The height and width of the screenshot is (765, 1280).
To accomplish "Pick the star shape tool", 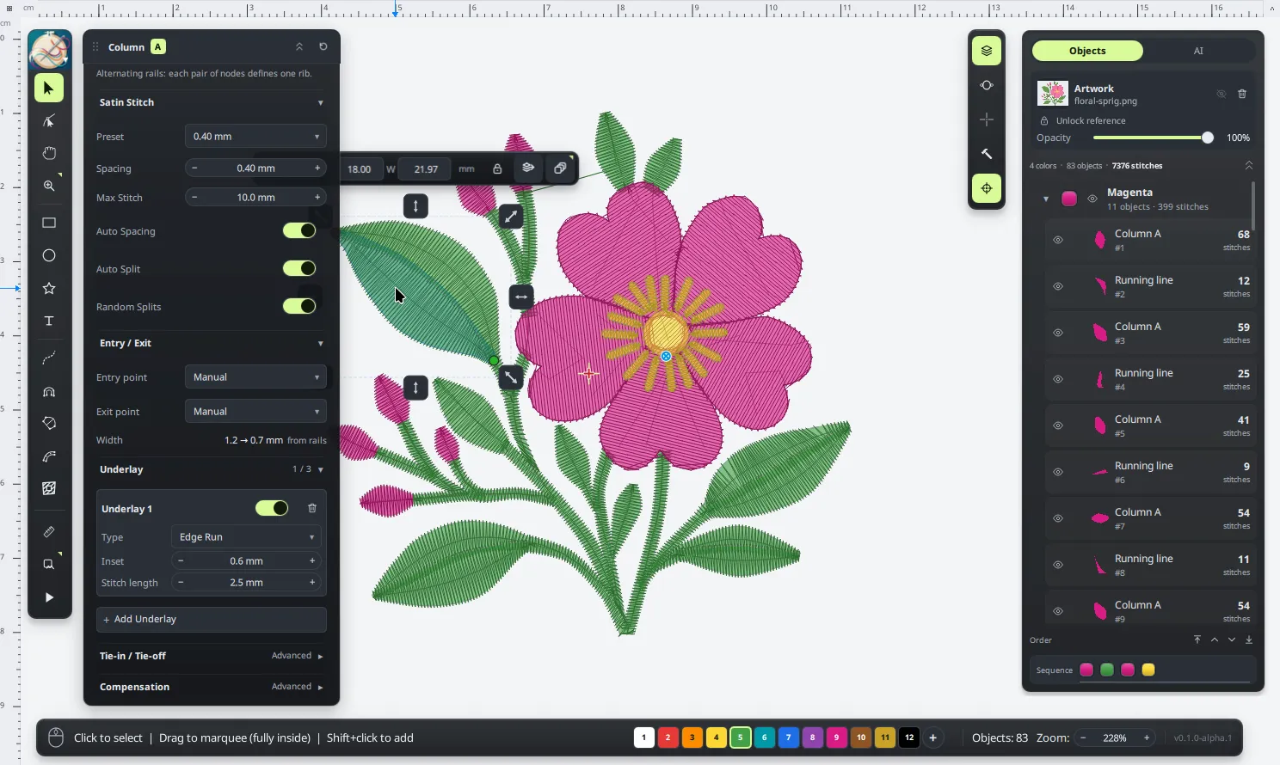I will [x=49, y=288].
